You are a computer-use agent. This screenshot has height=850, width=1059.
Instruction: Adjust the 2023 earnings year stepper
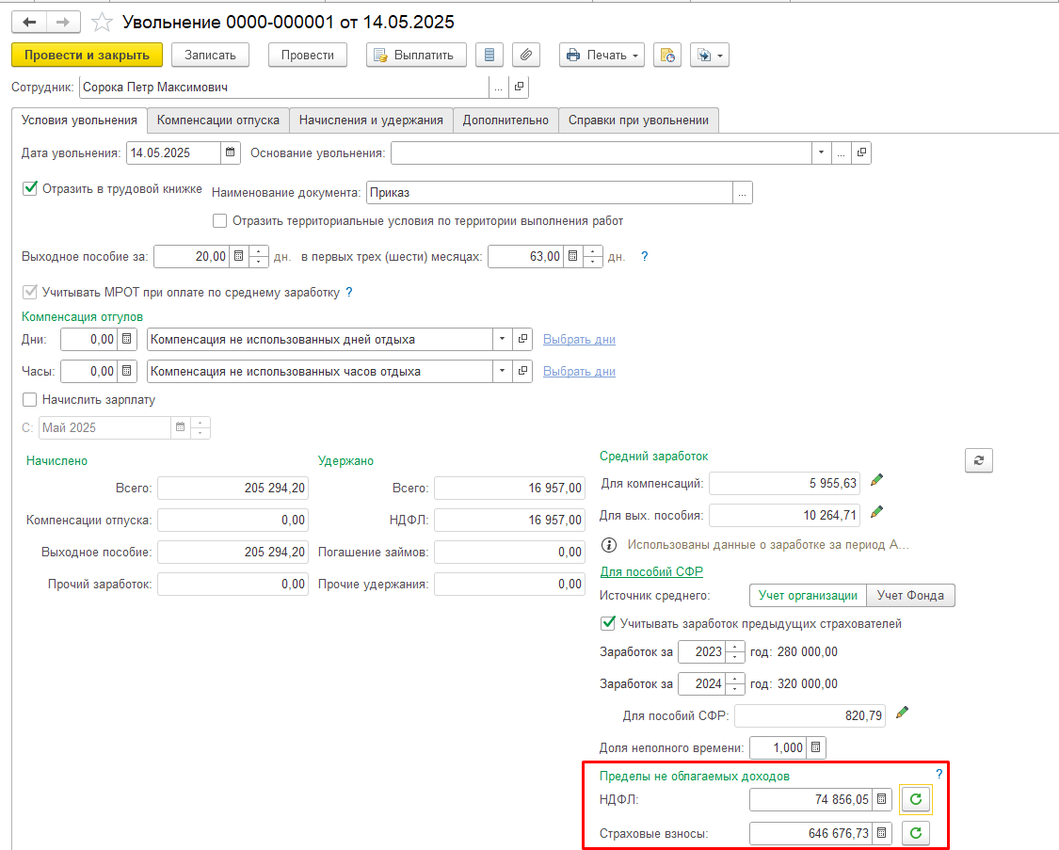735,651
